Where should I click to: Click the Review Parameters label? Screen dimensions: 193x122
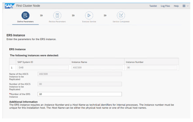tap(57, 22)
